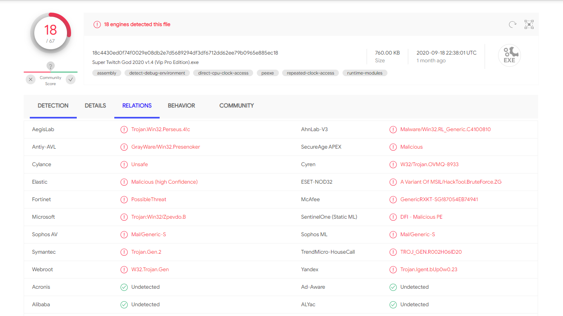563x316 pixels.
Task: Click the green check icon next to Acronis
Action: pos(124,287)
